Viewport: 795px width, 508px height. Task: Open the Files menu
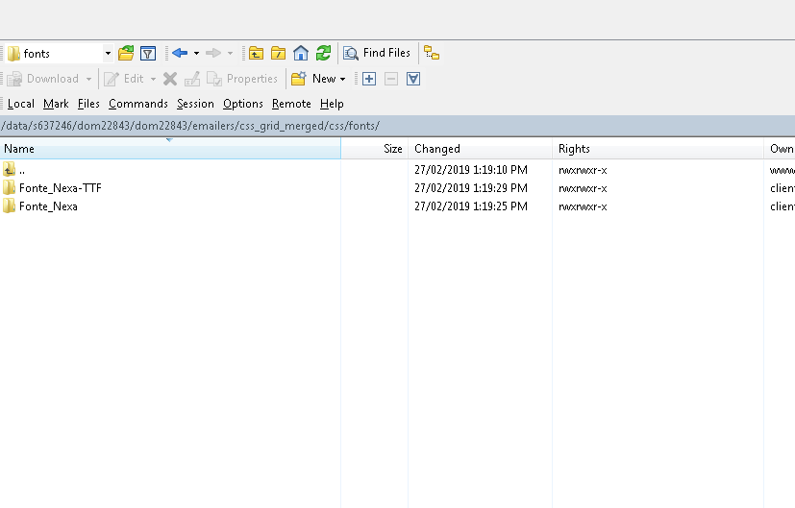pyautogui.click(x=88, y=104)
